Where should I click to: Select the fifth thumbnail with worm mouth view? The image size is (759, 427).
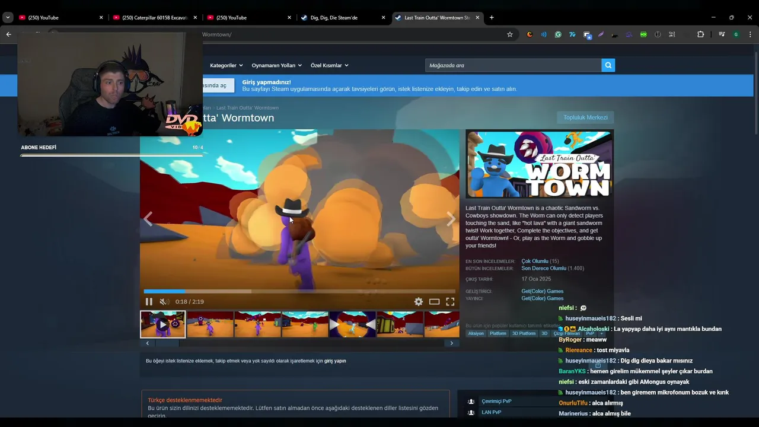coord(352,324)
